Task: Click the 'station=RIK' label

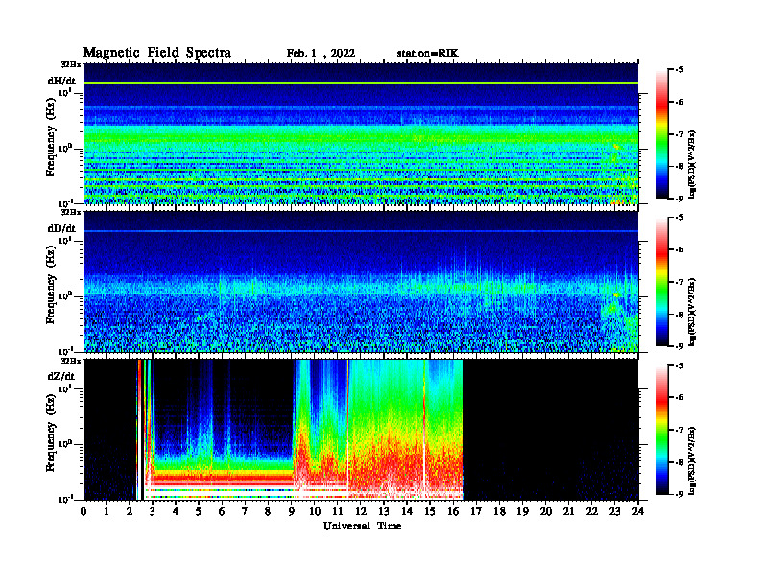Action: [427, 54]
